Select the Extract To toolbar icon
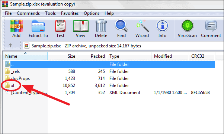This screenshot has height=134, width=224. 38,29
